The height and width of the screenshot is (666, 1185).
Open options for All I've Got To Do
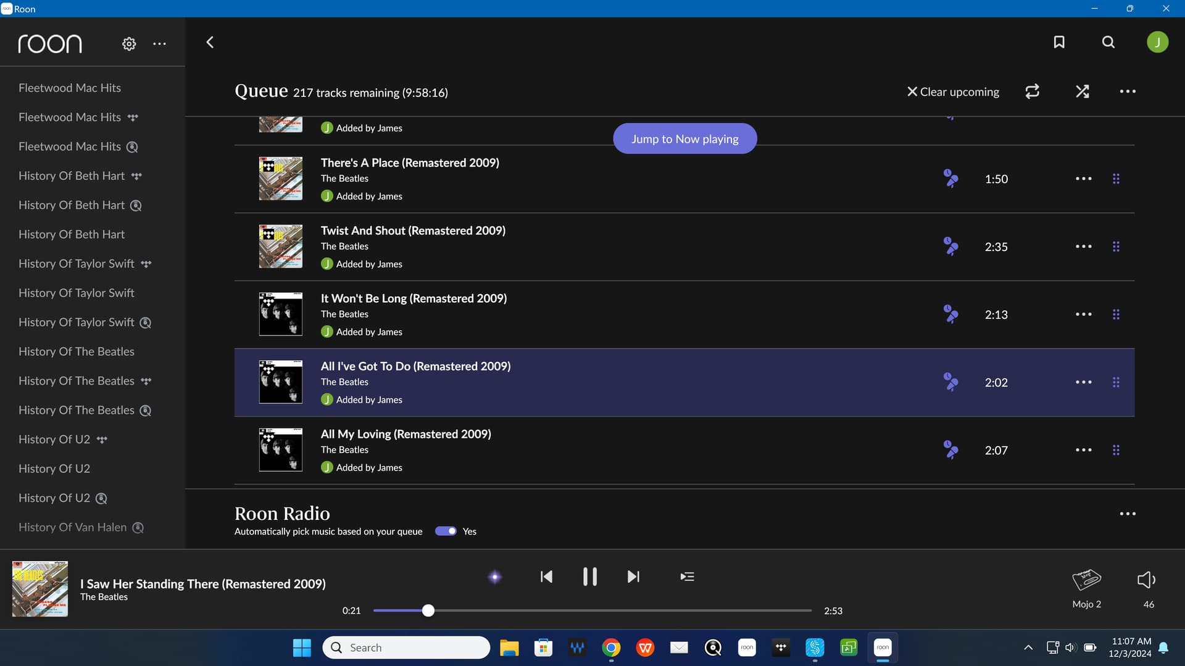click(x=1083, y=382)
